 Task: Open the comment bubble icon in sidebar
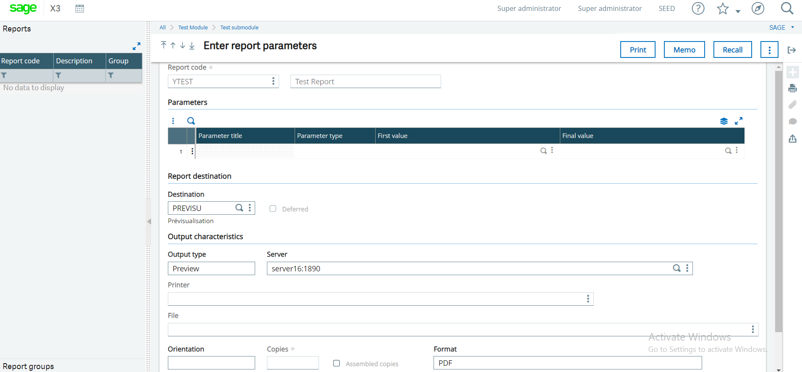coord(792,121)
